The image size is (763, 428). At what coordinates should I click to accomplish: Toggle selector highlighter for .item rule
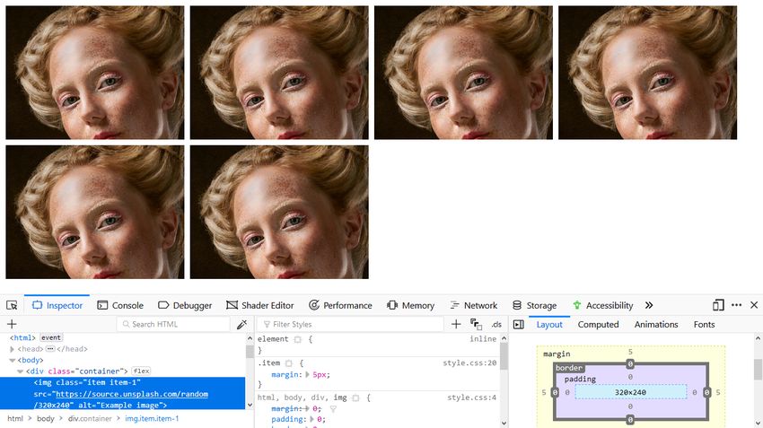point(288,363)
